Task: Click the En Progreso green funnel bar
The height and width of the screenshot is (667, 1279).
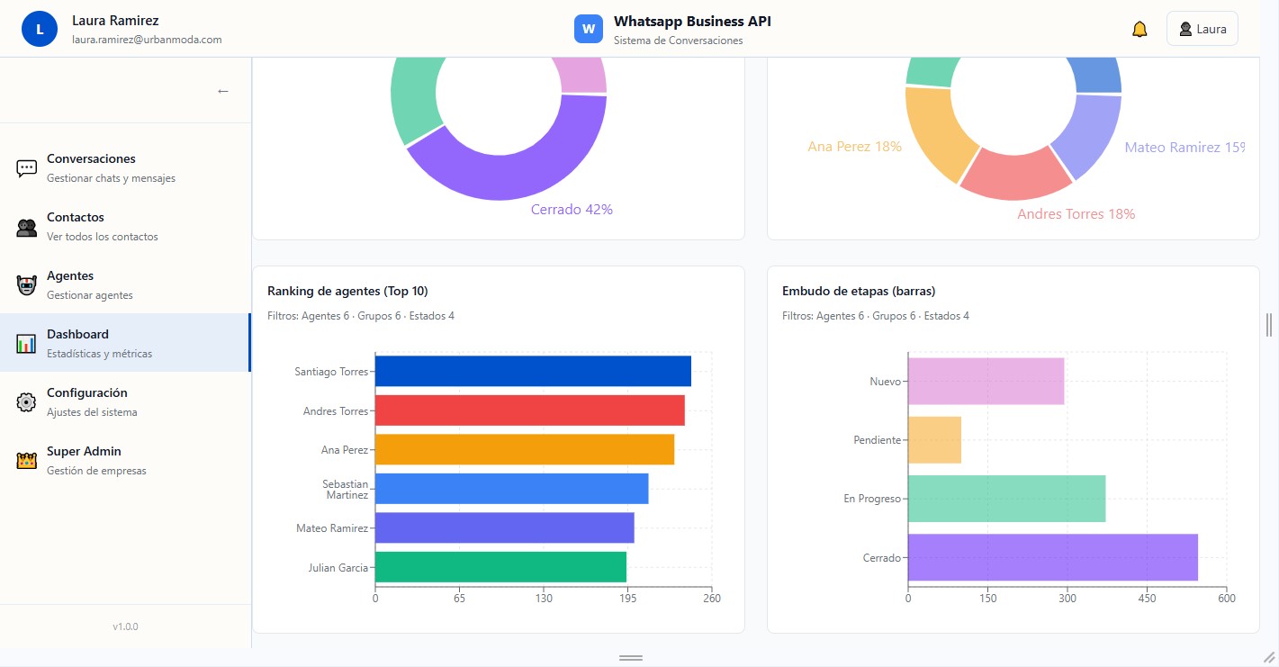Action: coord(1007,499)
